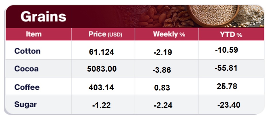Click Cotton YTD value -10.59

click(226, 50)
